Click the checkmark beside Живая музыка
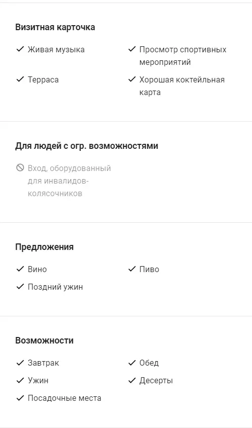Viewport: 252px width, 428px height. point(20,49)
